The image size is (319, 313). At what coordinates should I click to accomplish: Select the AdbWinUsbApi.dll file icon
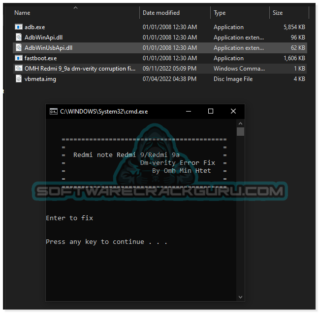(19, 47)
